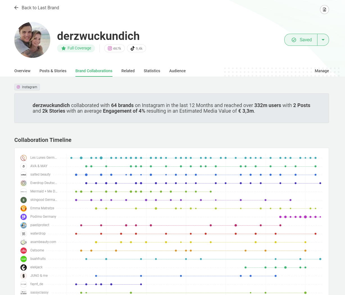
Task: Click the derzwuckundich profile photo
Action: tap(32, 40)
